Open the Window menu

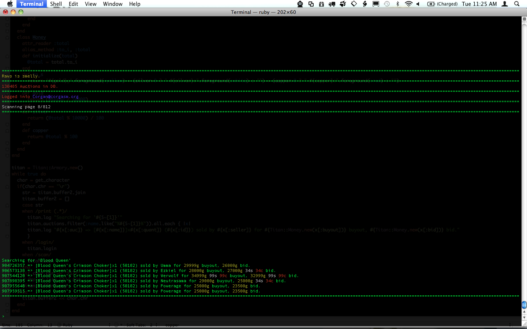coord(113,4)
